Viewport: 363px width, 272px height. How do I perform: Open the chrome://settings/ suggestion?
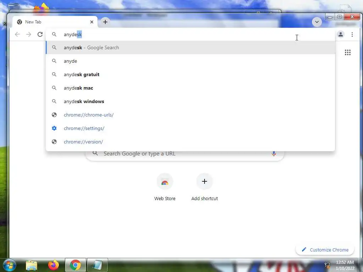coord(190,128)
